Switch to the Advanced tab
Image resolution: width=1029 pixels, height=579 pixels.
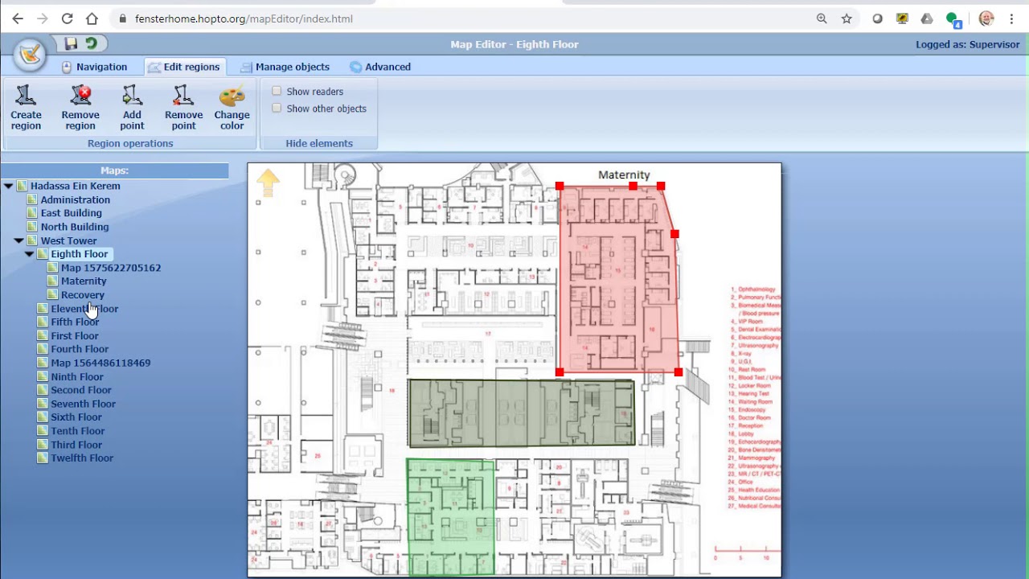(x=380, y=67)
